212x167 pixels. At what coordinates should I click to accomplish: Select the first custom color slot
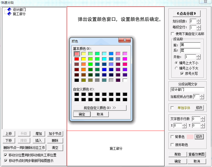tap(77, 94)
